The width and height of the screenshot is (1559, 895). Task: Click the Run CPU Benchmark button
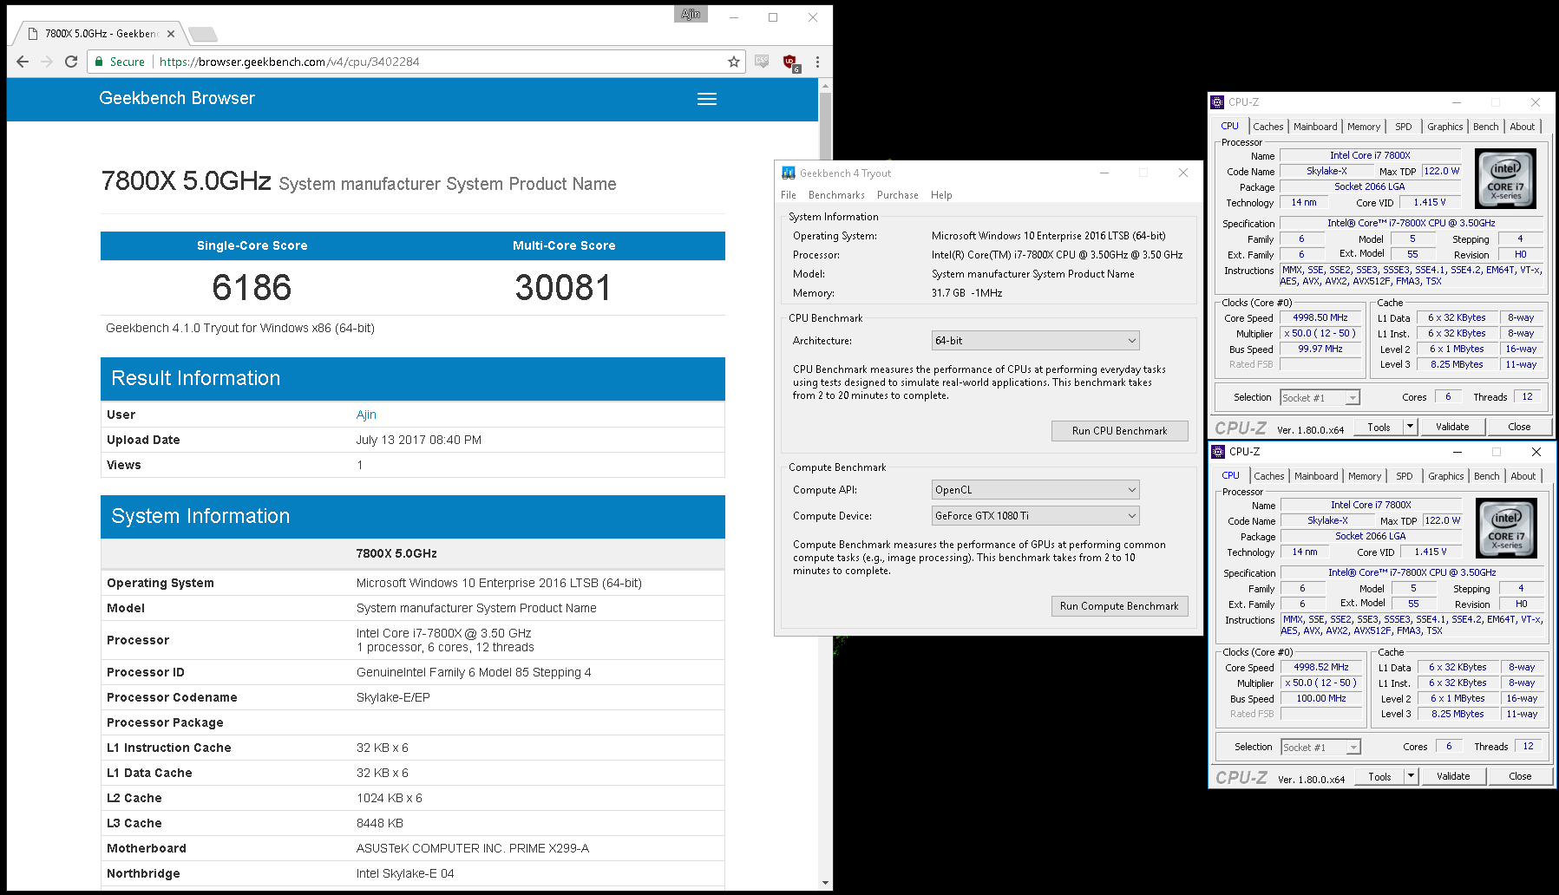[x=1119, y=431]
